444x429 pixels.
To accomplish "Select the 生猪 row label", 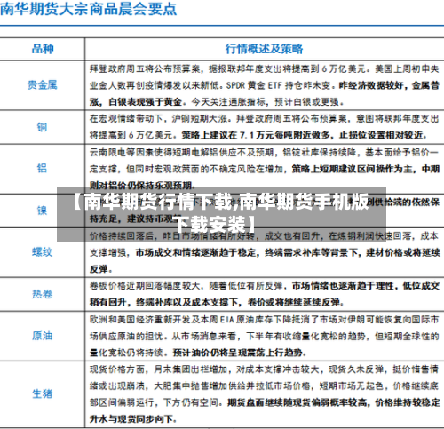I will 43,394.
